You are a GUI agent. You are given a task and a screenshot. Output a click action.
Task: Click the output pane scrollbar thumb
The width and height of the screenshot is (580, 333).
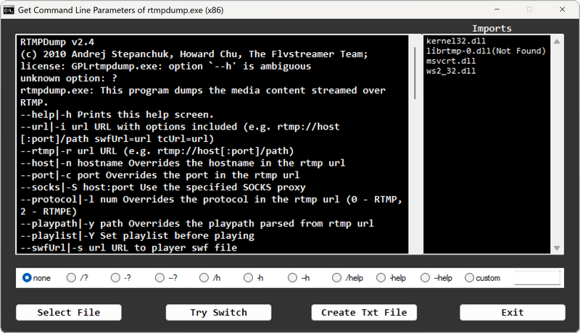coord(415,73)
